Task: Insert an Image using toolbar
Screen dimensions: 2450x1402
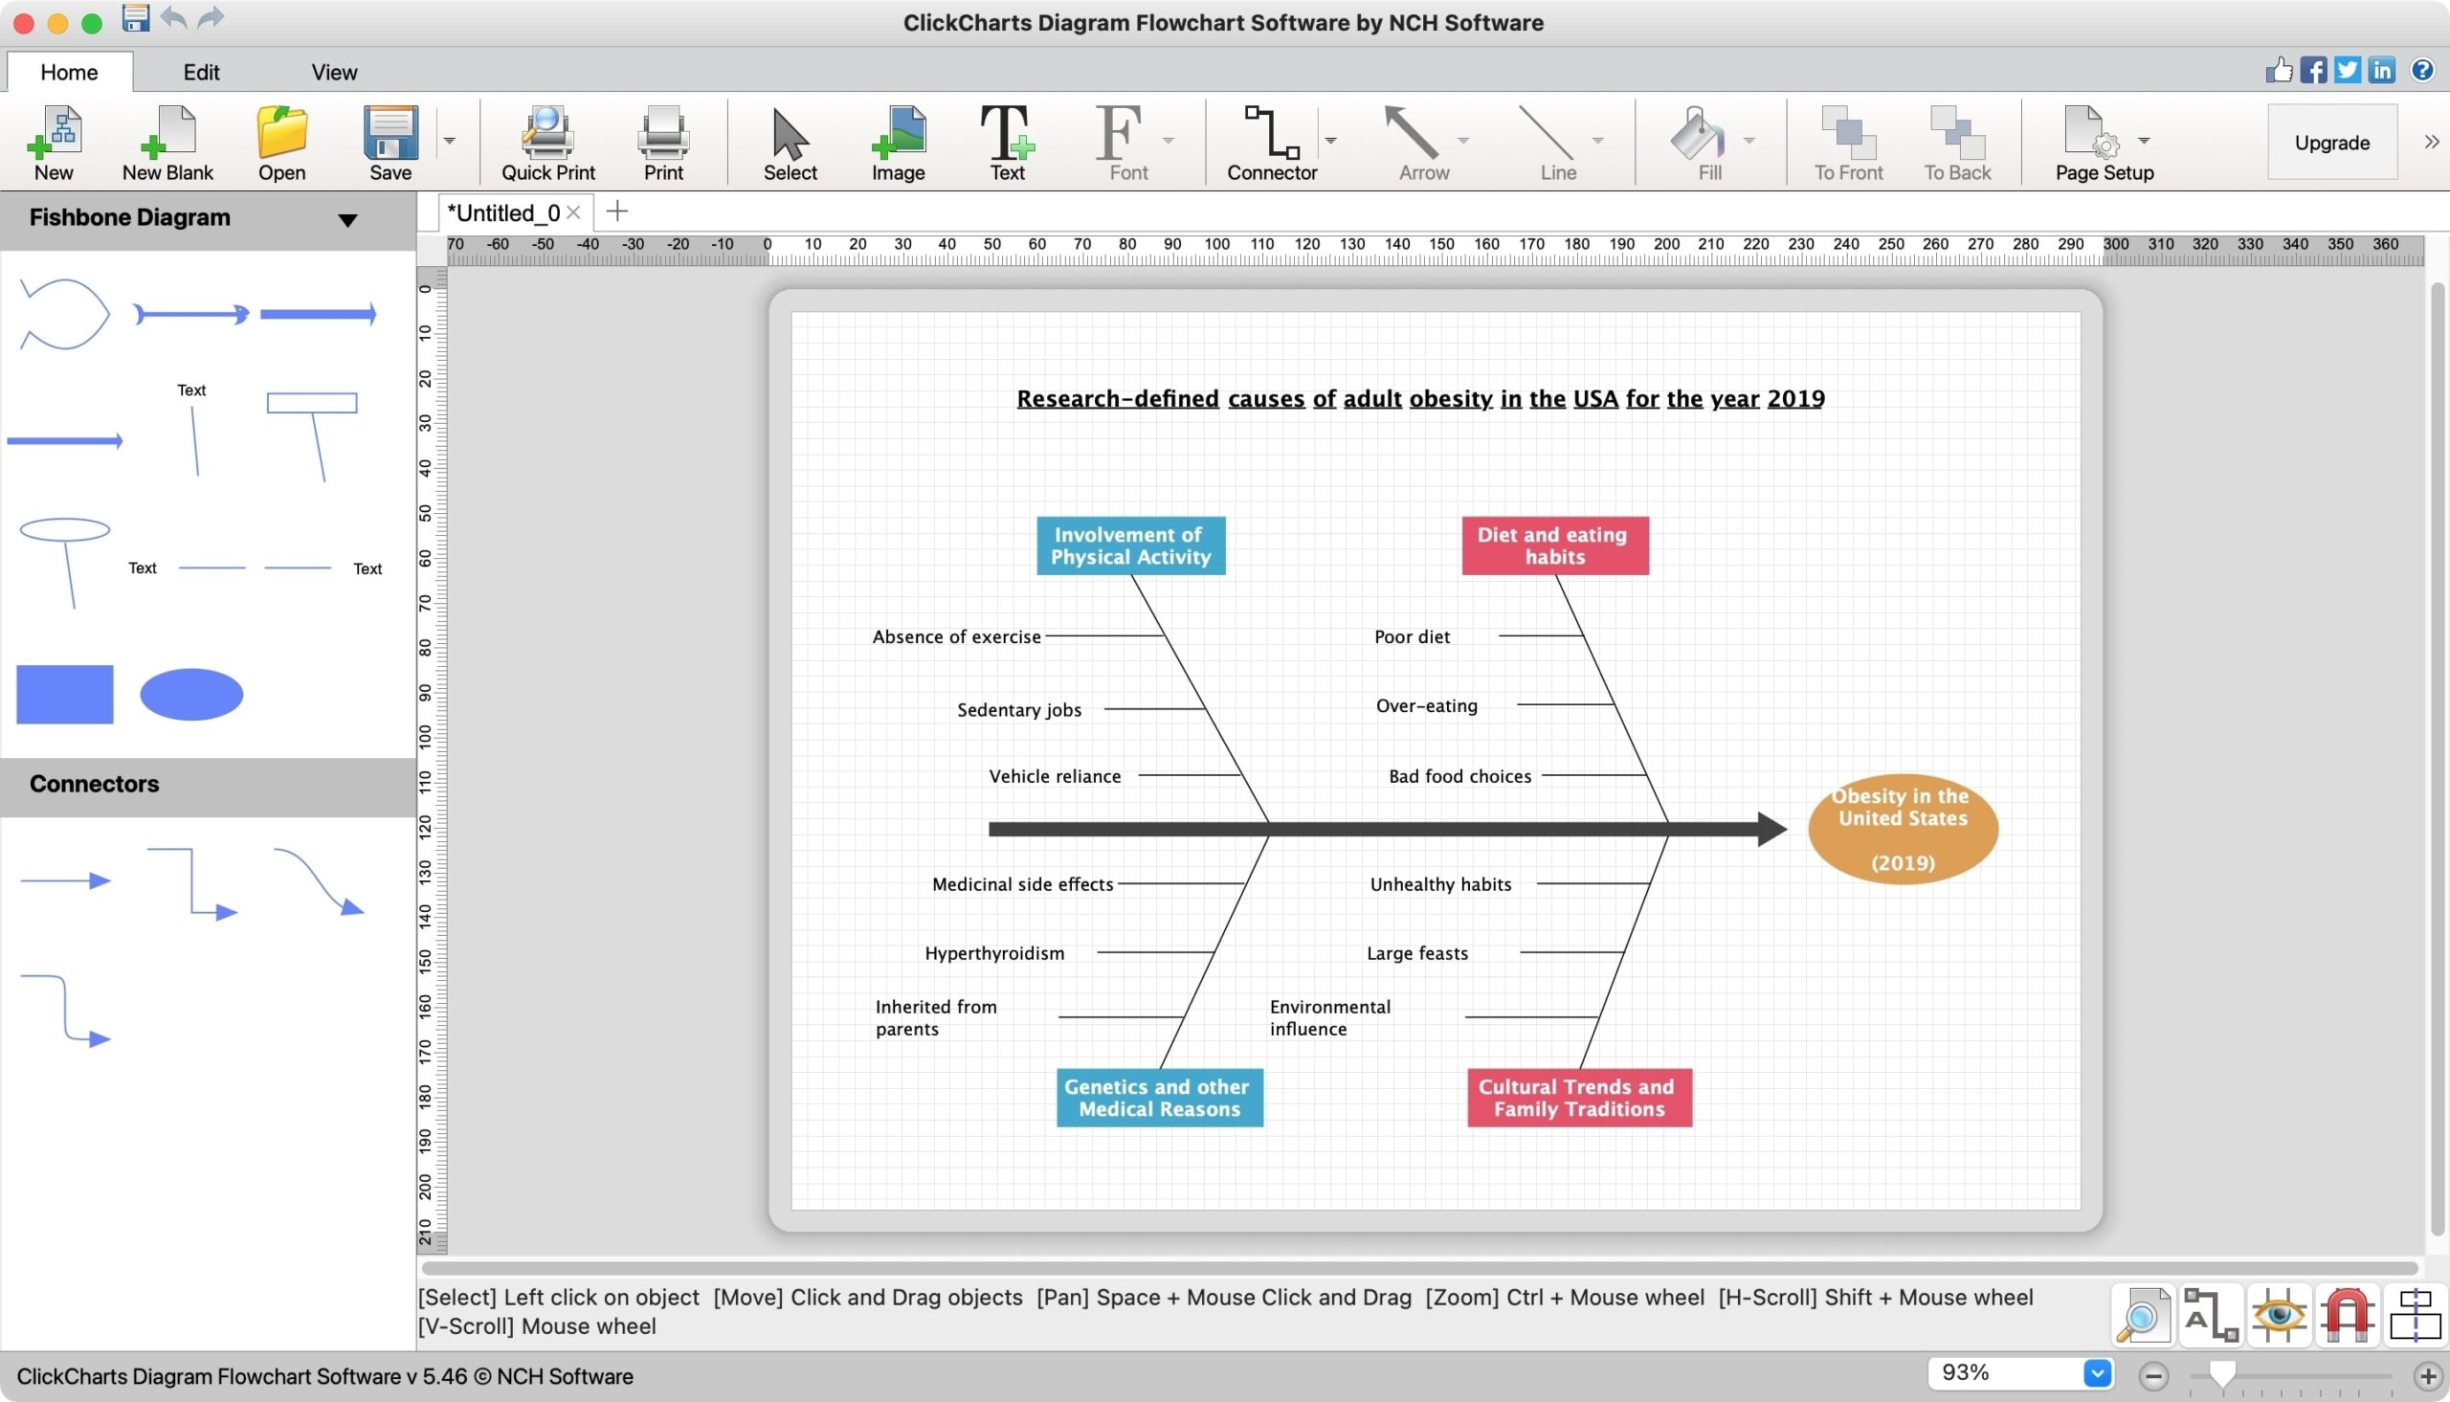Action: 898,143
